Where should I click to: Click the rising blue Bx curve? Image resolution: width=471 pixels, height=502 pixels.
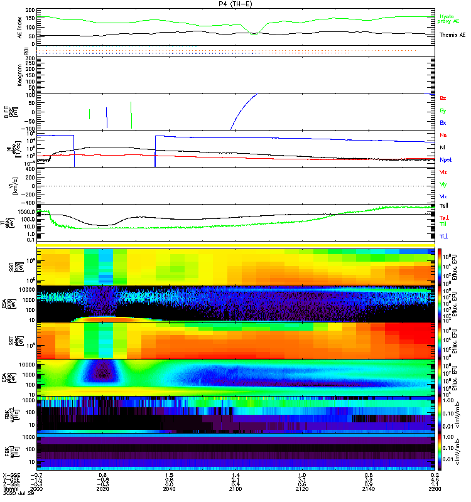tap(242, 110)
